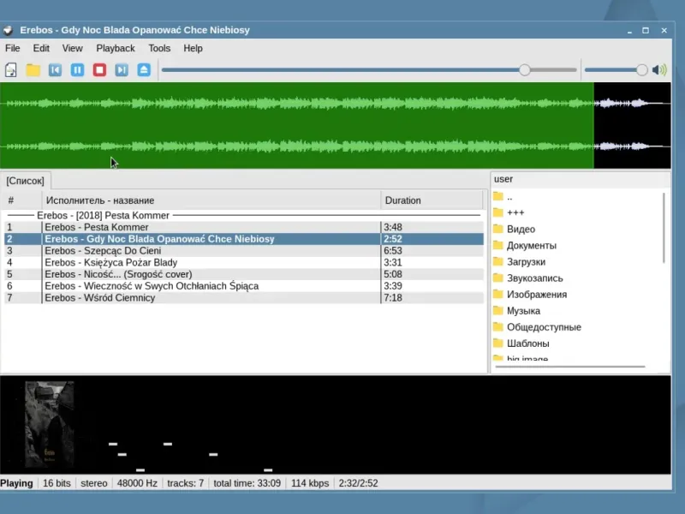Screen dimensions: 685x514
Task: Go to parent directory ".." entry
Action: pos(509,197)
